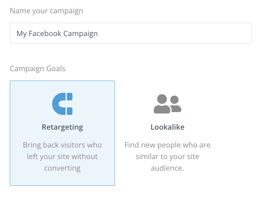
Task: Click the gray Lookalike people icon
Action: (167, 104)
